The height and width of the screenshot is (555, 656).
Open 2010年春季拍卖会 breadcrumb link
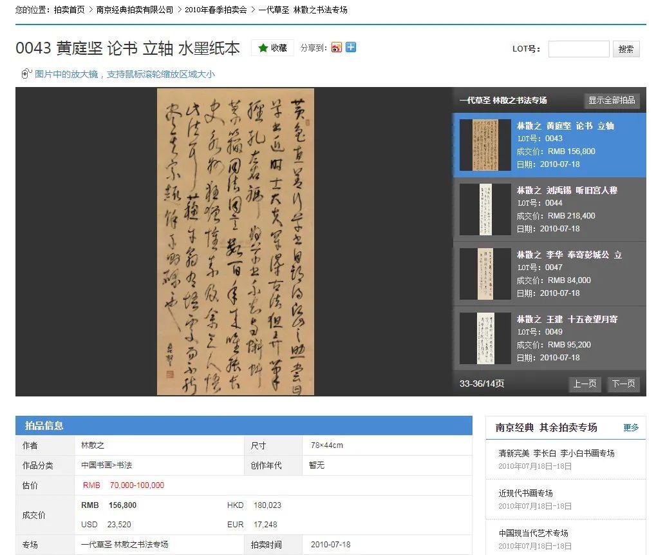(216, 10)
